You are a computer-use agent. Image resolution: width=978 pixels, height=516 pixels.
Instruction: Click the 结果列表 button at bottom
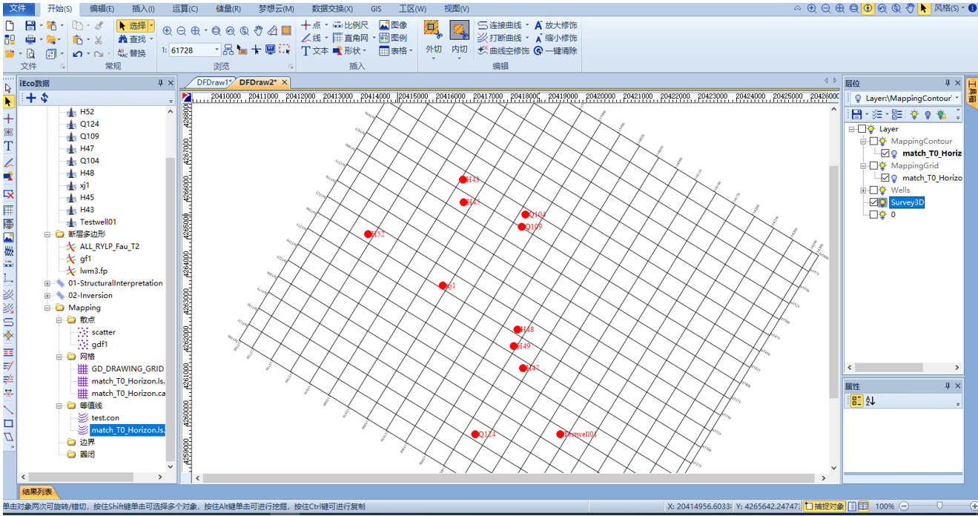37,492
